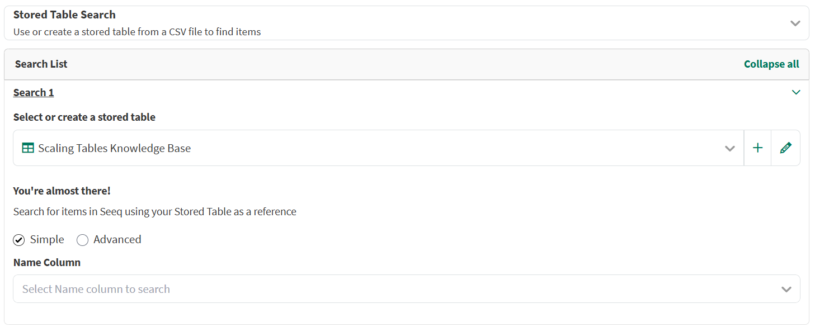The width and height of the screenshot is (815, 327).
Task: Open the Select Name column to search dropdown
Action: pyautogui.click(x=392, y=289)
